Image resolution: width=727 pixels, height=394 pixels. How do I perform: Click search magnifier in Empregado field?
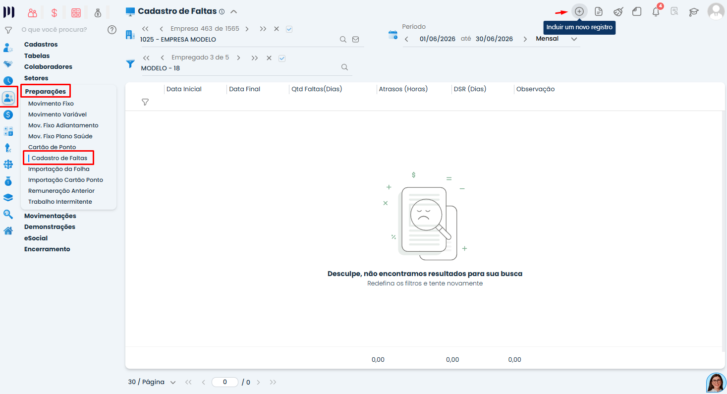pyautogui.click(x=345, y=67)
